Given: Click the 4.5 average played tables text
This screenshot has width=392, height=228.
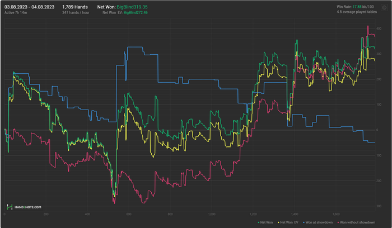Looking at the screenshot, I should (x=357, y=12).
